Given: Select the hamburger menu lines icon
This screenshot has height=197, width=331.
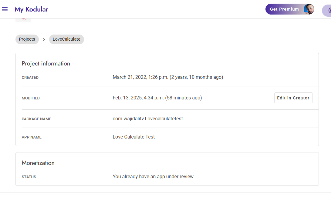Looking at the screenshot, I should coord(5,9).
